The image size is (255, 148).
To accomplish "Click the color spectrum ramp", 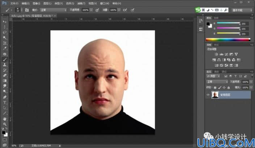I will click(x=228, y=39).
